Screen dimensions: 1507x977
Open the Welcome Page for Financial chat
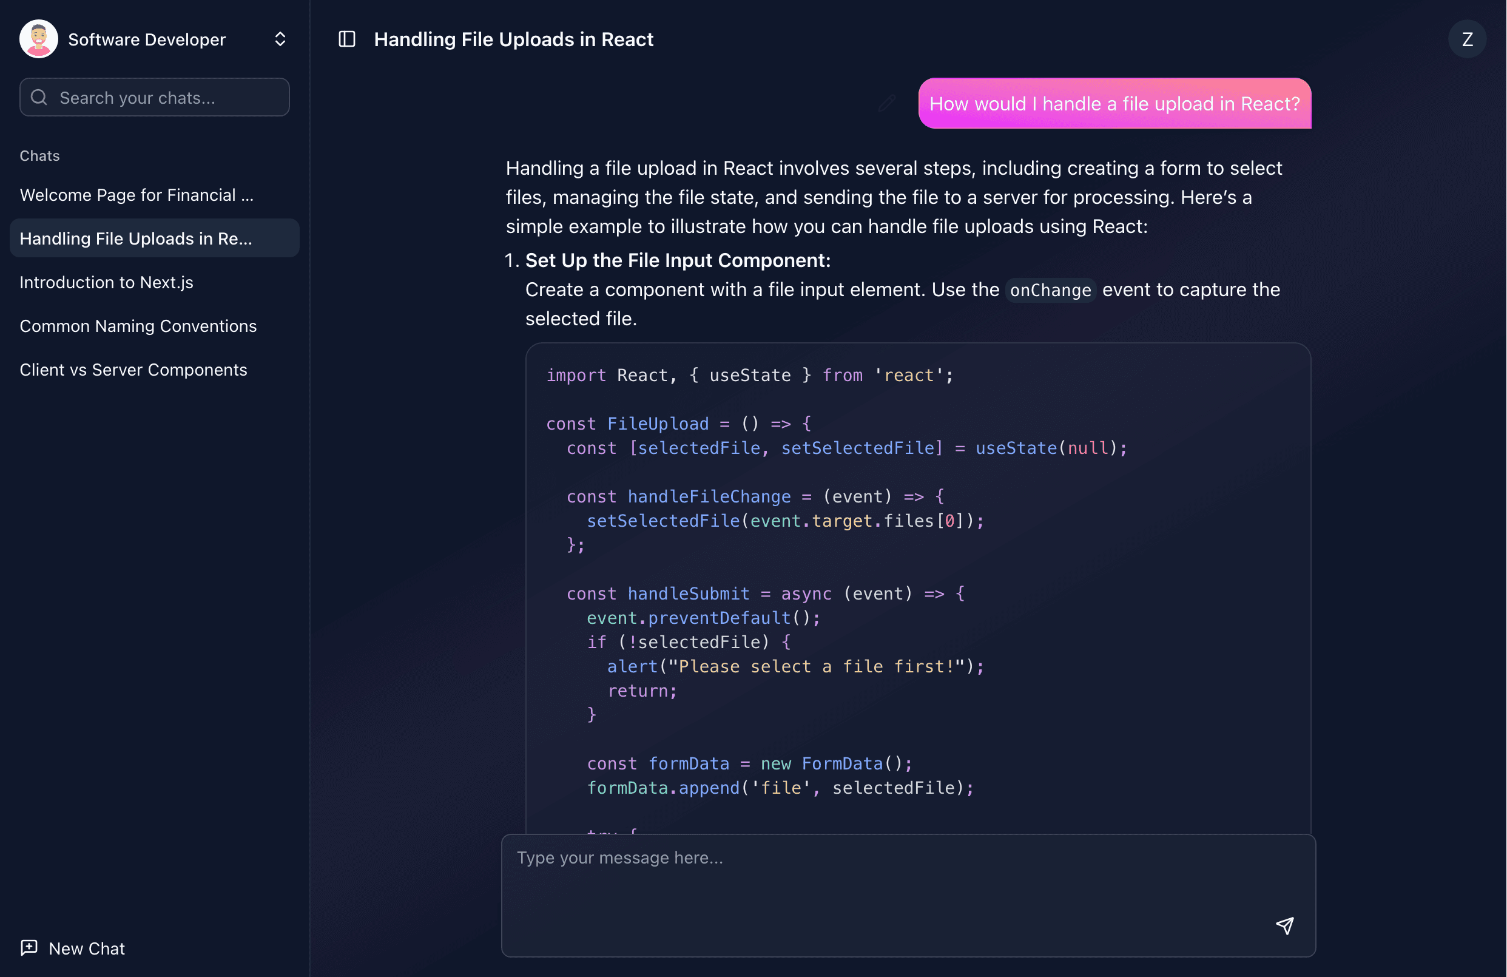click(x=136, y=195)
